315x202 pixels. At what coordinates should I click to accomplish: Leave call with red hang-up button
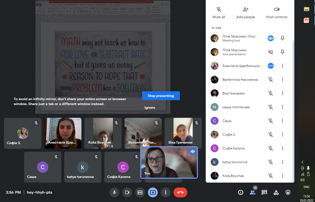click(180, 192)
